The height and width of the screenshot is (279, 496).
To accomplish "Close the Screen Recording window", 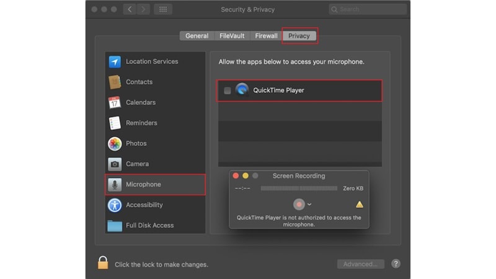I will (236, 175).
